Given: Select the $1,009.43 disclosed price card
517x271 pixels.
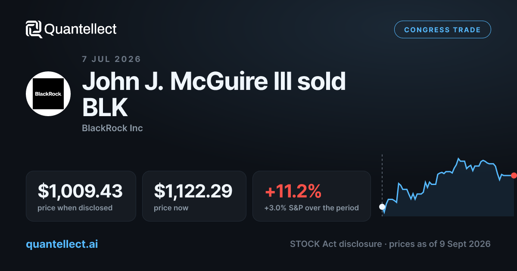Looking at the screenshot, I should tap(81, 196).
